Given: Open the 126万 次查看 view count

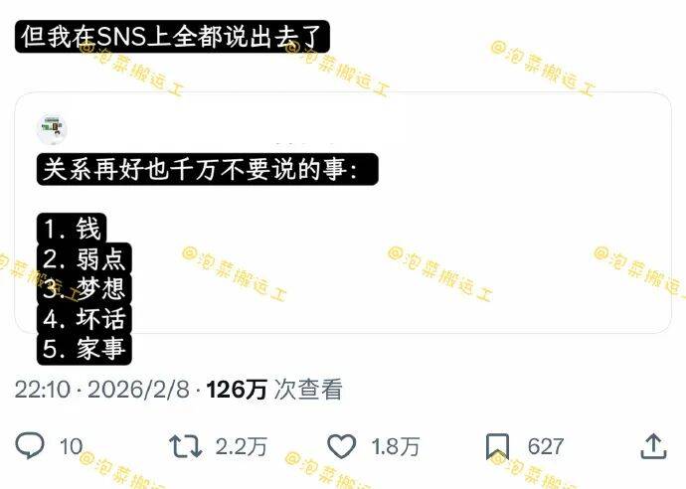Looking at the screenshot, I should pyautogui.click(x=274, y=389).
